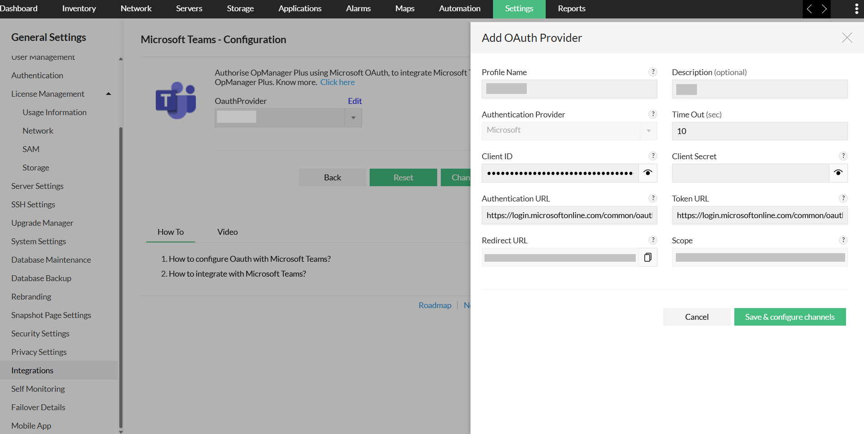Open help for Authentication URL field
Viewport: 864px width, 434px height.
pos(653,198)
